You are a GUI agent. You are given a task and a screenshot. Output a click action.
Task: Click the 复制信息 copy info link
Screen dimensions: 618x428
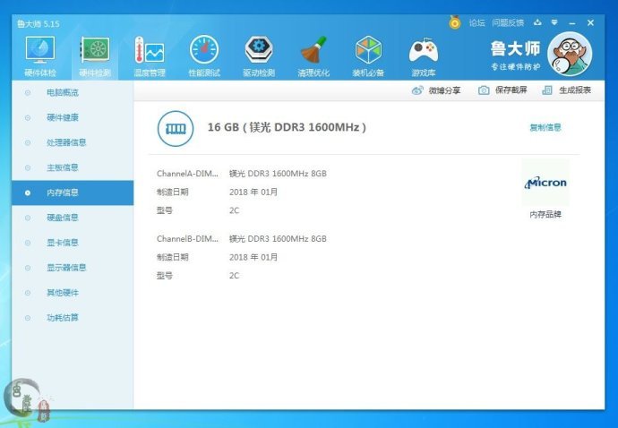[545, 127]
